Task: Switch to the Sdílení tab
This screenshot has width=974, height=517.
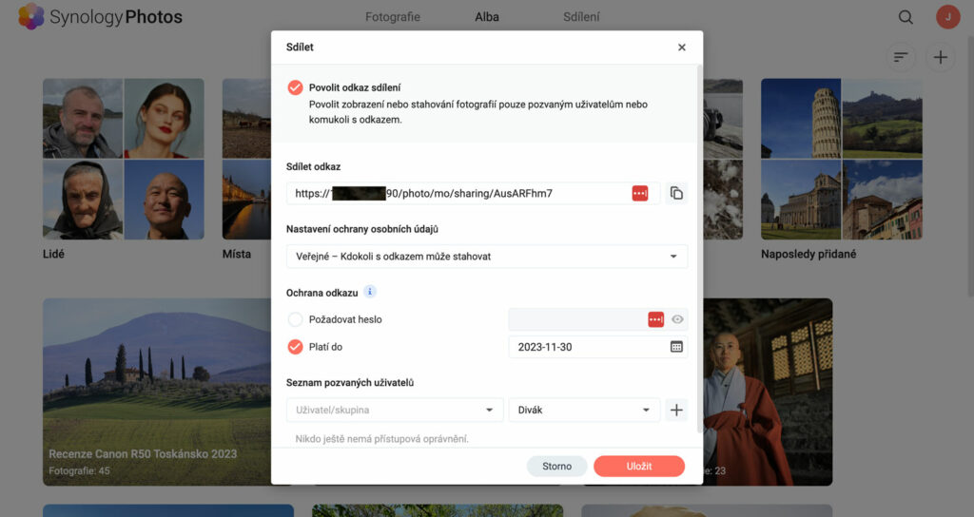Action: (x=581, y=17)
